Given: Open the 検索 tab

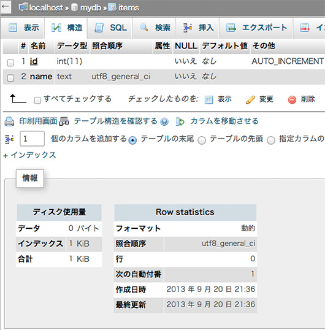Looking at the screenshot, I should 154,28.
